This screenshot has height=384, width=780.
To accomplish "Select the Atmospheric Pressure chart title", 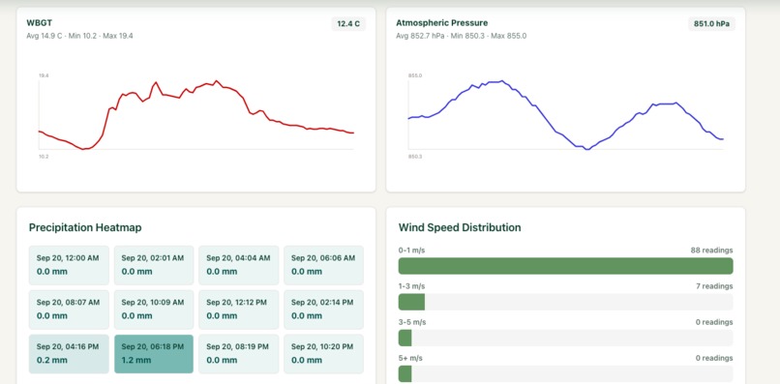I will point(441,23).
